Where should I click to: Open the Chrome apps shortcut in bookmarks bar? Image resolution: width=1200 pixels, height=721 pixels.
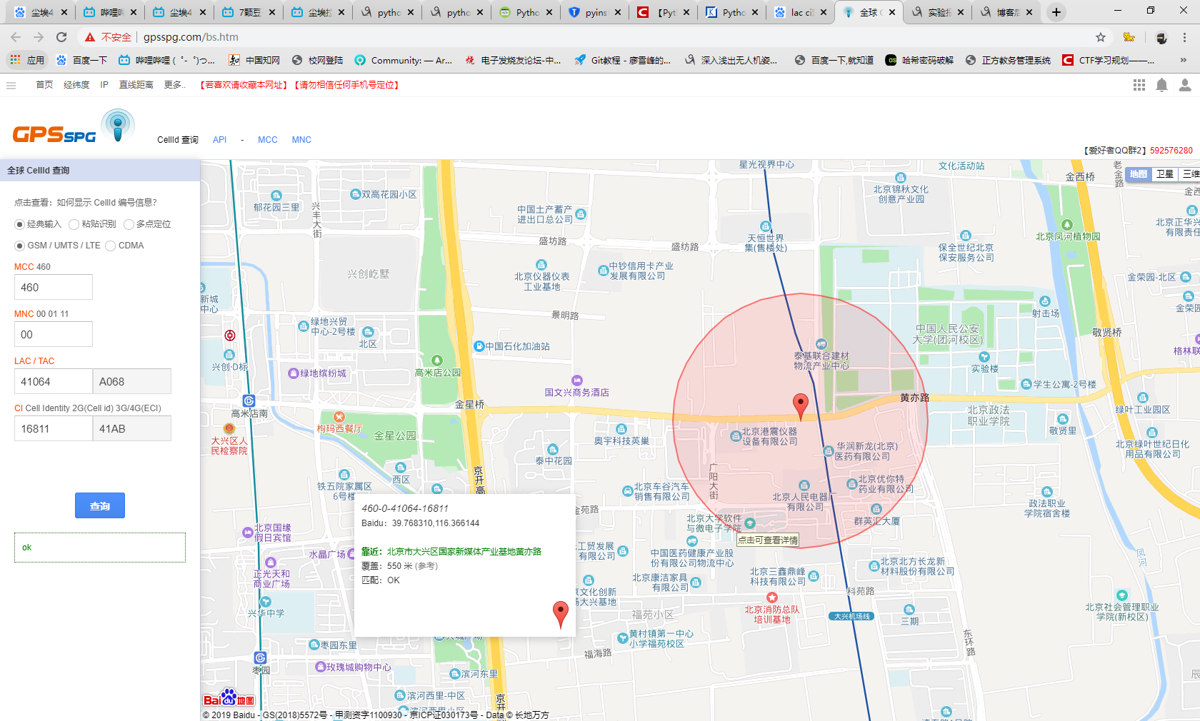(27, 60)
